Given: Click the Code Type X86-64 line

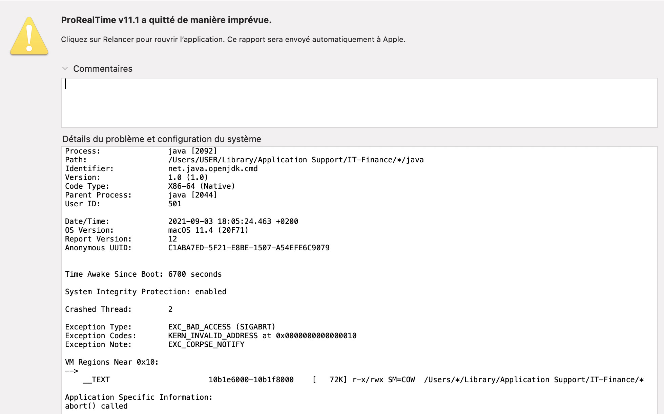Looking at the screenshot, I should tap(150, 186).
